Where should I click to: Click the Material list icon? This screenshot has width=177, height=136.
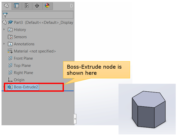click(10, 51)
